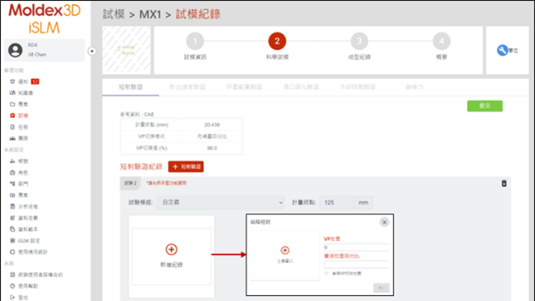Open 部門 departments in the sidebar
This screenshot has width=535, height=301.
[19, 184]
